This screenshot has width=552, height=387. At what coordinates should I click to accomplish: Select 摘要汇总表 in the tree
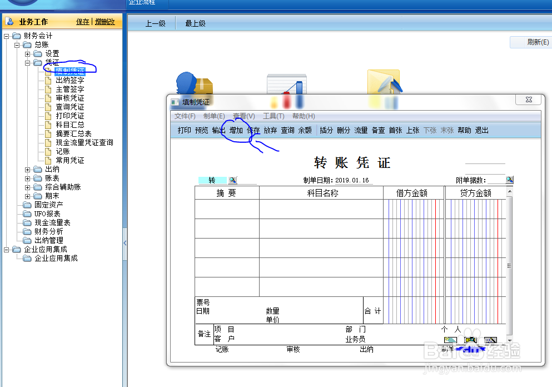[73, 133]
